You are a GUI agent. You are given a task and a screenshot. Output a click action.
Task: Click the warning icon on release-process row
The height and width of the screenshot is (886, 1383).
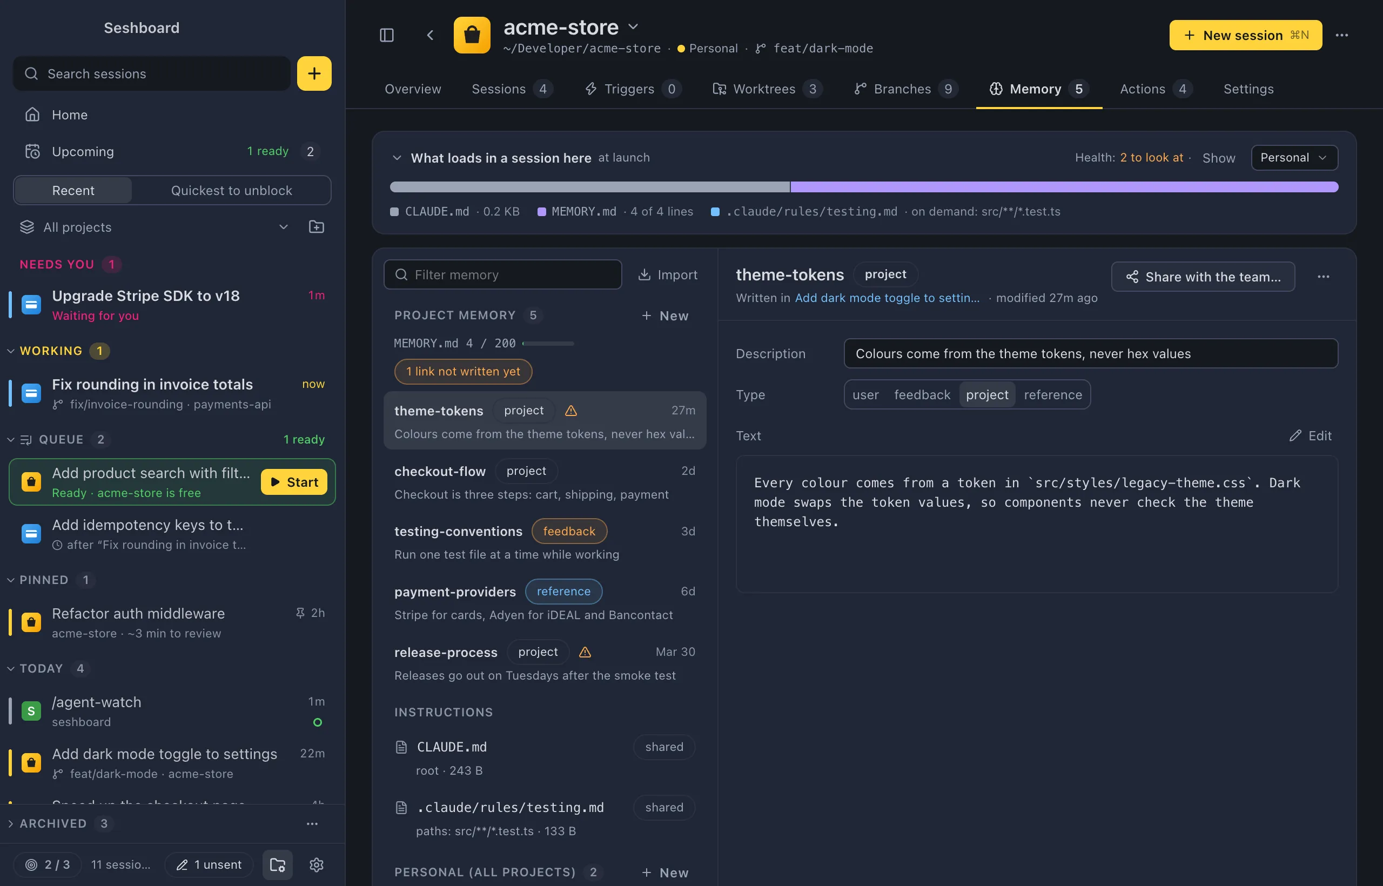click(585, 652)
